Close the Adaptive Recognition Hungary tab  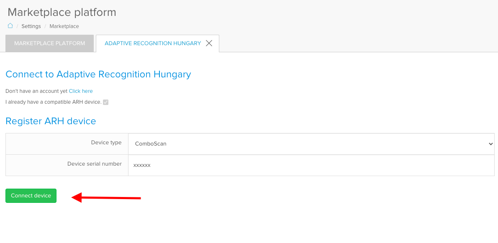(x=209, y=43)
